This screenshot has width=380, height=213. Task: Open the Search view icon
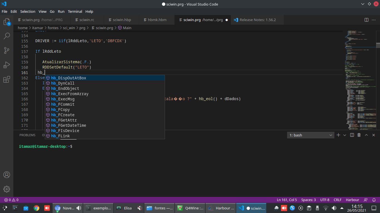coord(7,36)
